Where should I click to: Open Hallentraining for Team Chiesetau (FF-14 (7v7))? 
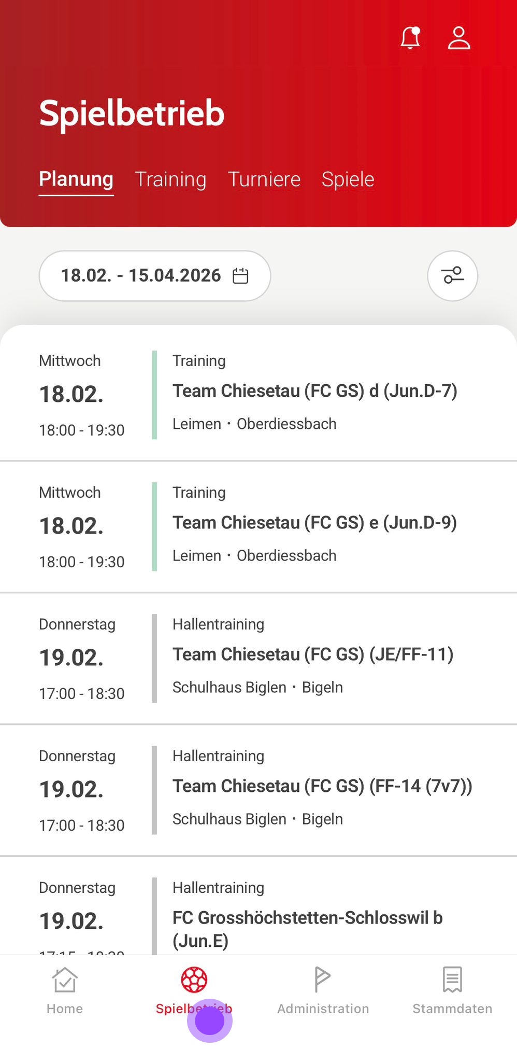(322, 787)
